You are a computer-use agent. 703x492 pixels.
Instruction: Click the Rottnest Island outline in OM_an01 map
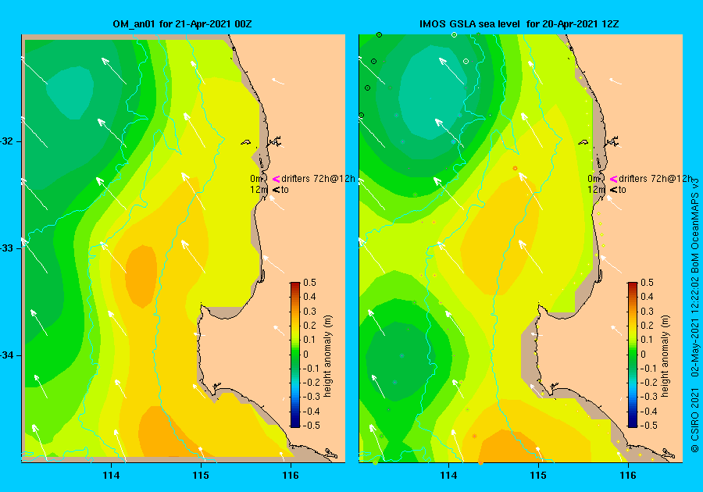tap(246, 142)
